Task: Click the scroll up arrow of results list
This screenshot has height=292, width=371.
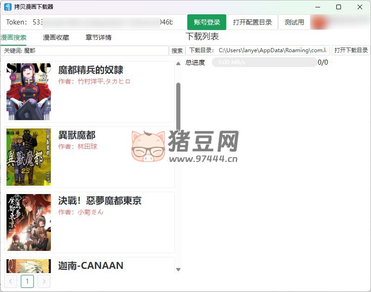Action: (x=179, y=64)
